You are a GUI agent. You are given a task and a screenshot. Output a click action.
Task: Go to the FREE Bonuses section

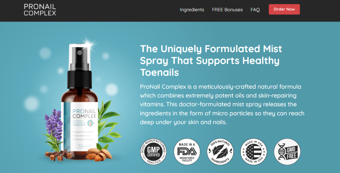click(227, 10)
